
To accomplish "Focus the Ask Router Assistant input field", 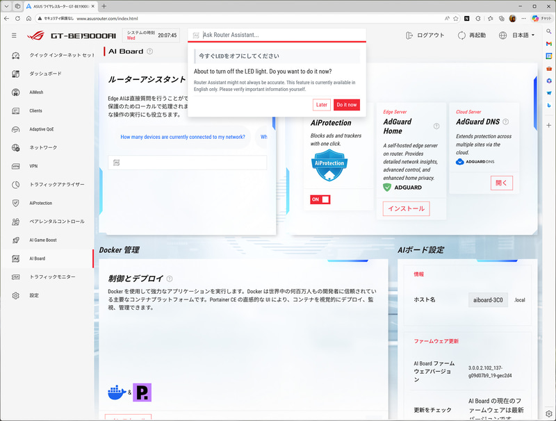I will 277,35.
